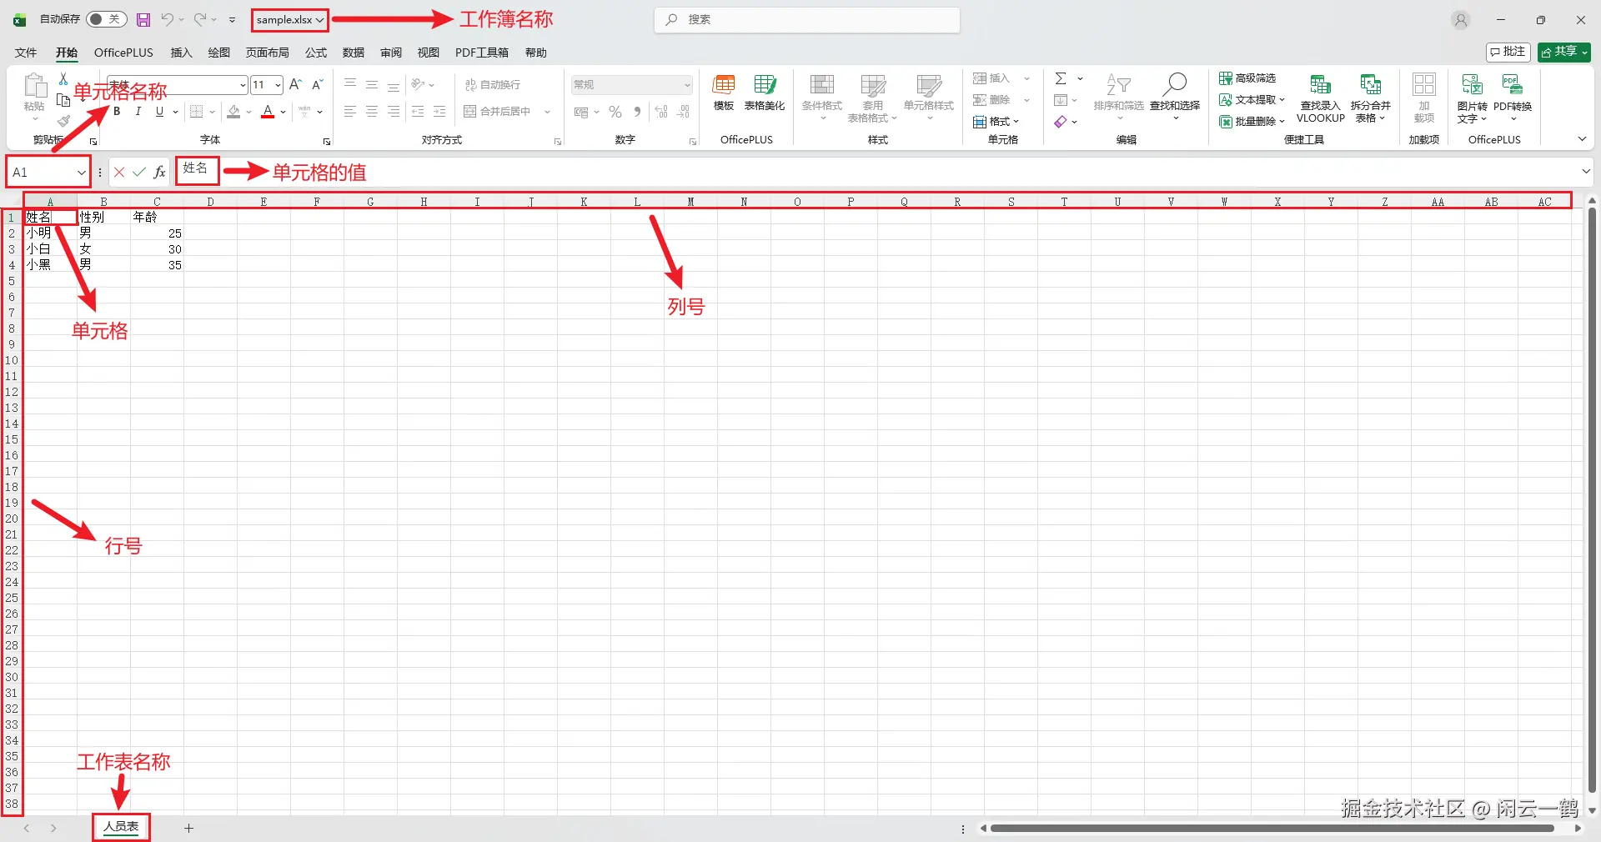This screenshot has width=1601, height=842.
Task: Open the red font color button
Action: (x=268, y=112)
